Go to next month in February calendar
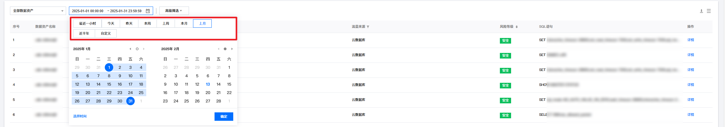Screen dimensions: 725x127 tap(232, 49)
